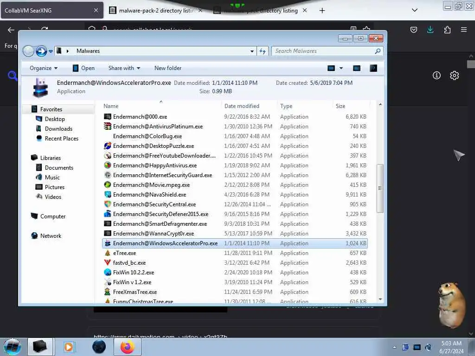Click Explorer back navigation arrow
The height and width of the screenshot is (356, 475).
point(28,51)
